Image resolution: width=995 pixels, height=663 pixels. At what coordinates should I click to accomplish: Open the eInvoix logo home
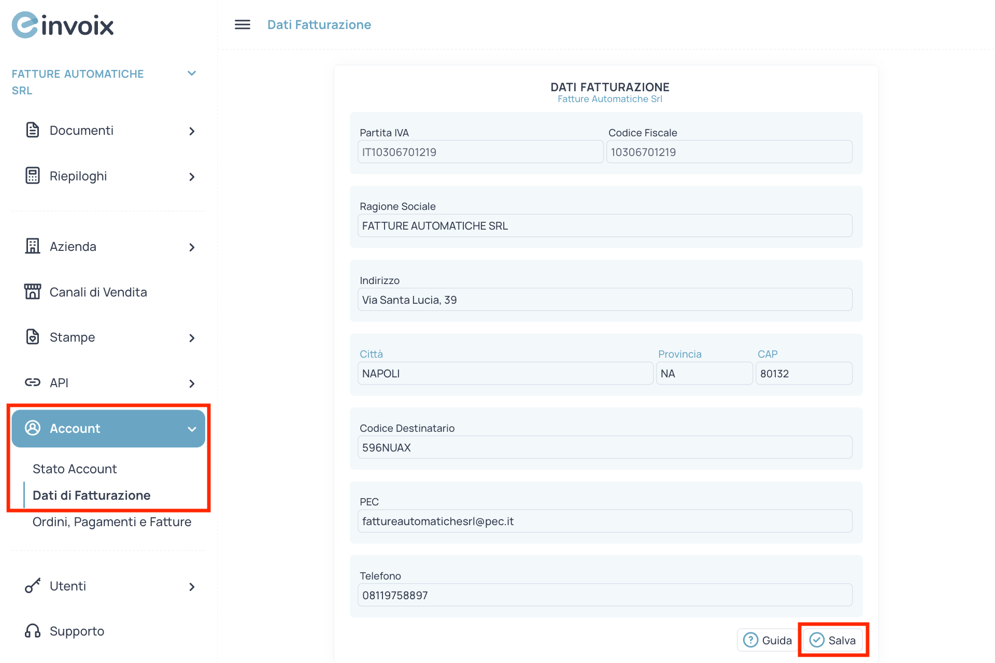click(63, 25)
